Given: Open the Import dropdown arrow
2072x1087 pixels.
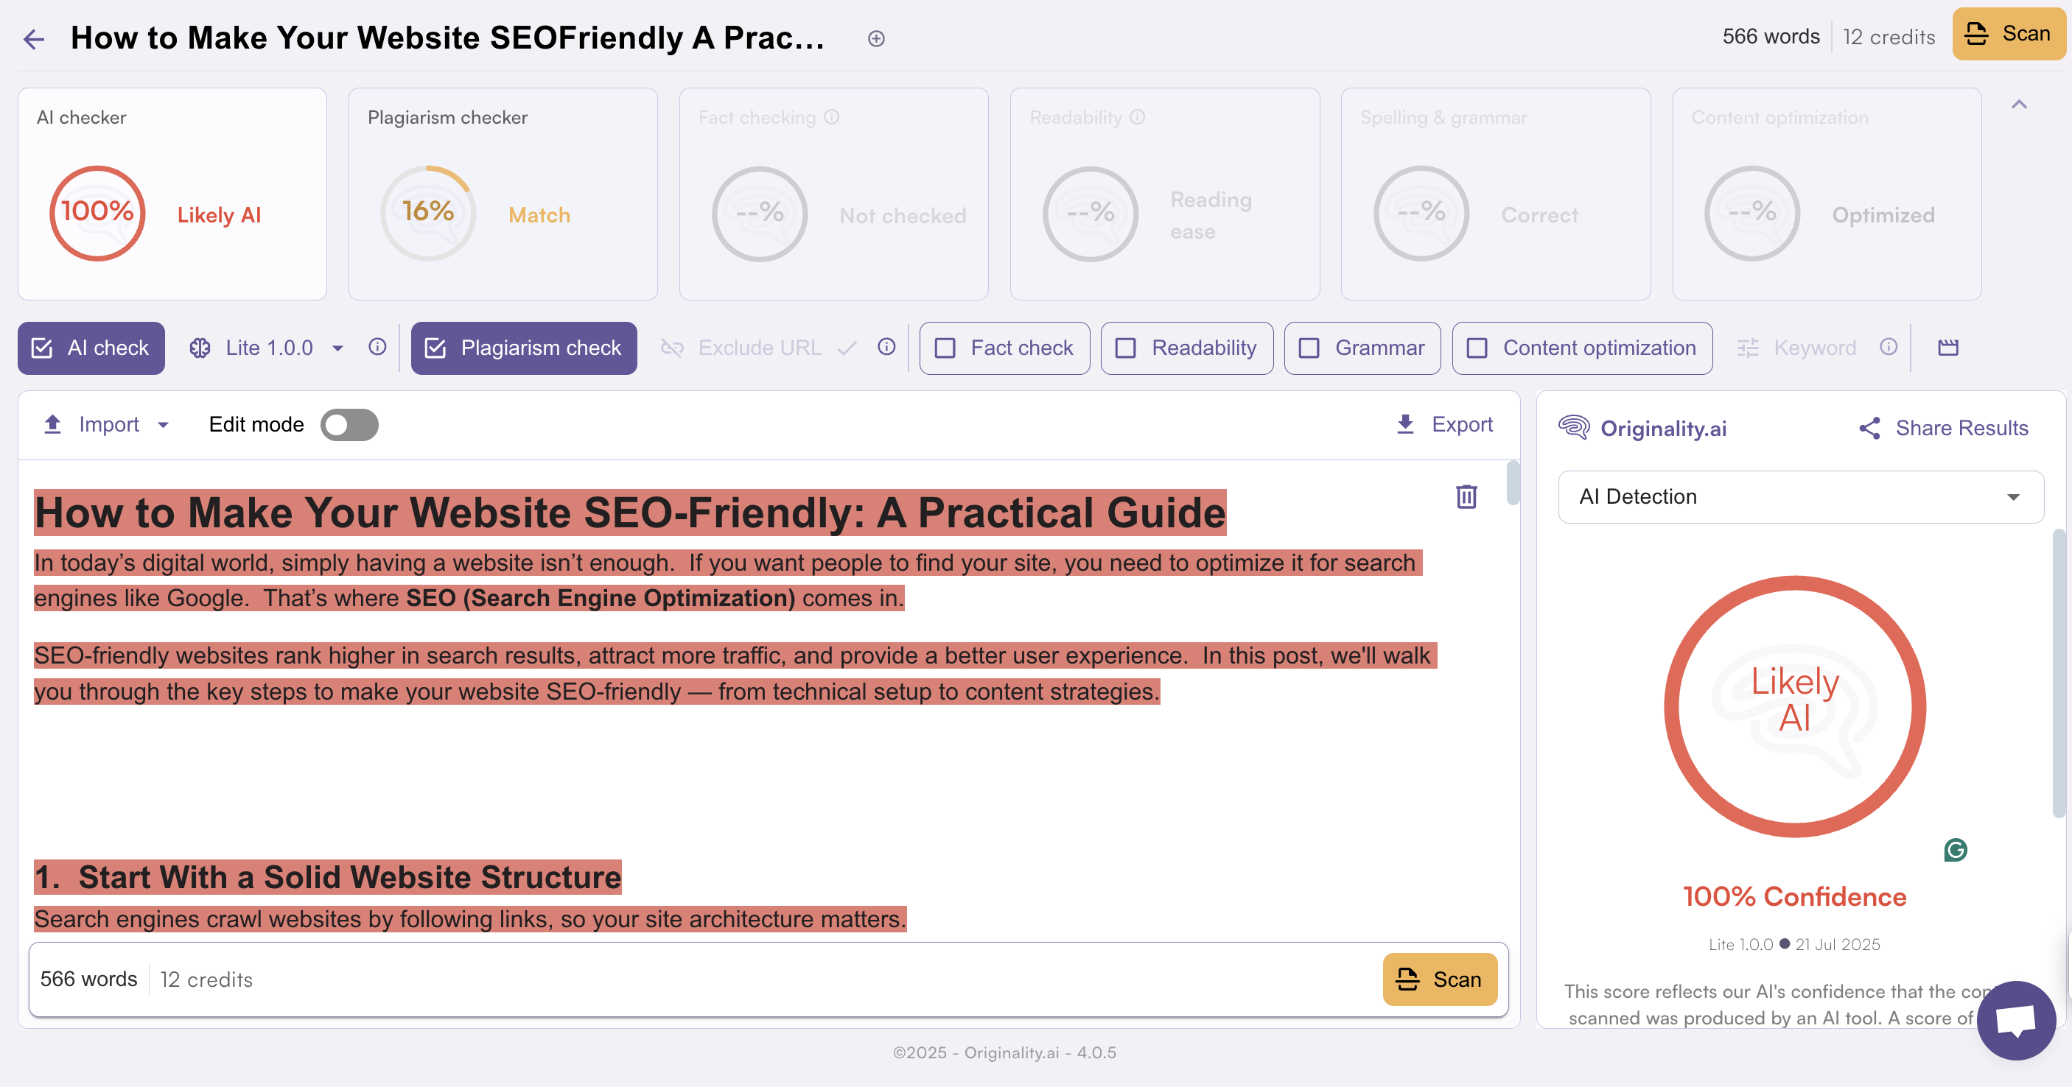Looking at the screenshot, I should (x=164, y=426).
